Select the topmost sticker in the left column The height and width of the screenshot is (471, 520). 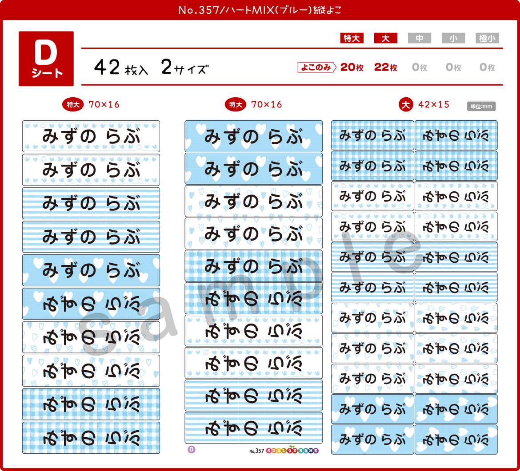(91, 136)
